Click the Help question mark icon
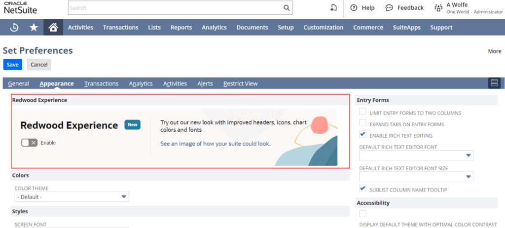This screenshot has width=505, height=228. click(x=354, y=8)
